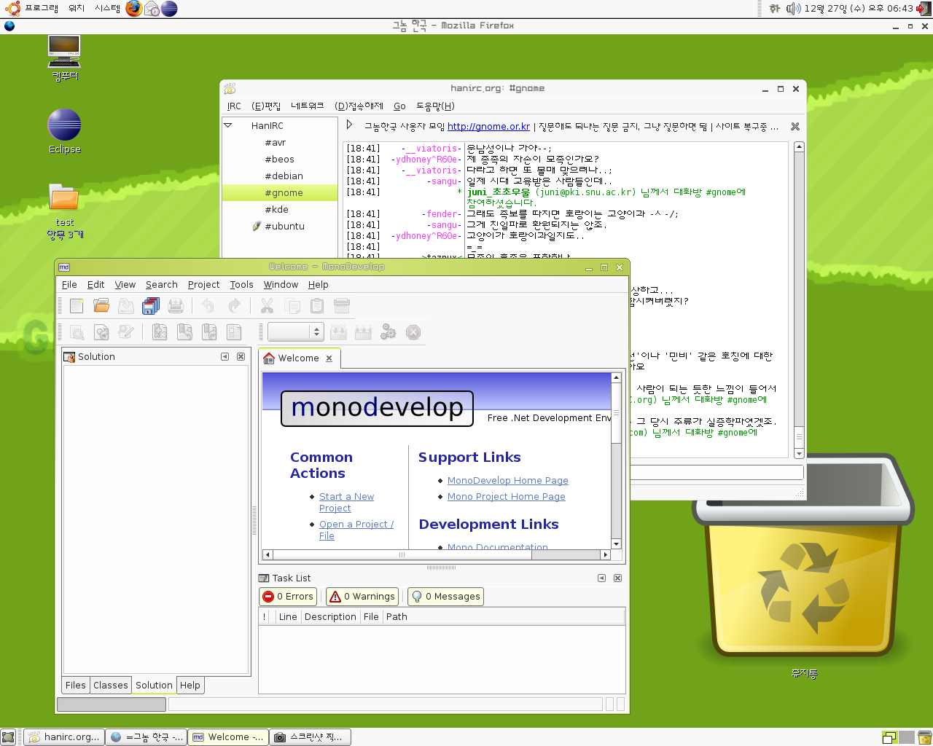Click Show Desktop icon in bottom panel
This screenshot has height=746, width=933.
pos(8,737)
